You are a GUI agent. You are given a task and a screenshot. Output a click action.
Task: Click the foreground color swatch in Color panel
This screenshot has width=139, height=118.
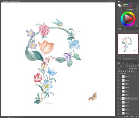[119, 5]
